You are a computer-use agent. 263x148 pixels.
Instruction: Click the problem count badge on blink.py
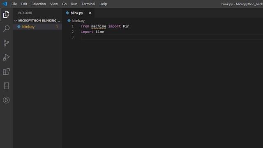[x=57, y=27]
